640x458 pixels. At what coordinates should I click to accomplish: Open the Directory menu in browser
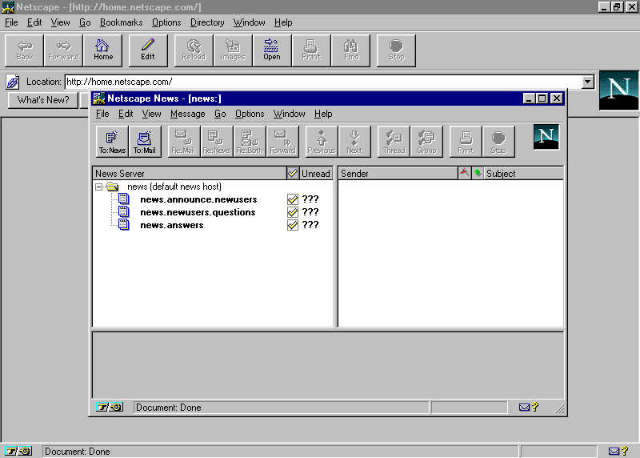coord(207,22)
